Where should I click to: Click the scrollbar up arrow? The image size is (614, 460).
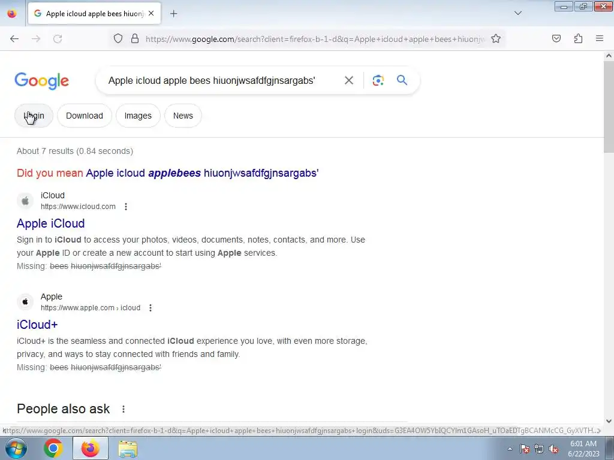609,56
